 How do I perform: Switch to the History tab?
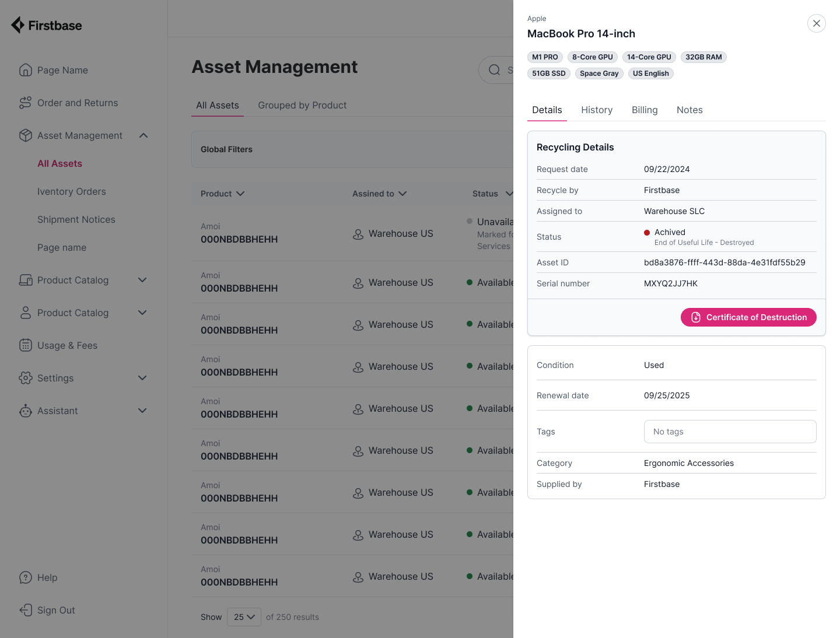[x=597, y=110]
